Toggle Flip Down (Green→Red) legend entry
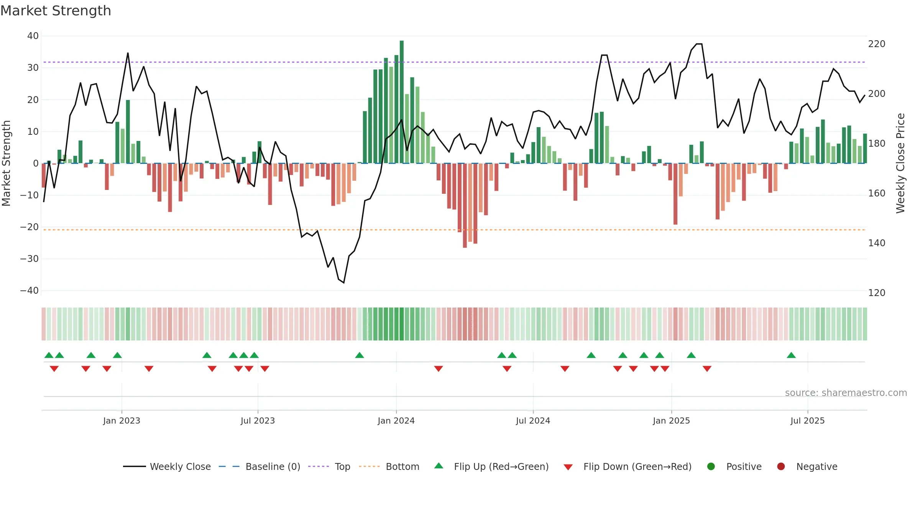The image size is (920, 517). (x=628, y=466)
